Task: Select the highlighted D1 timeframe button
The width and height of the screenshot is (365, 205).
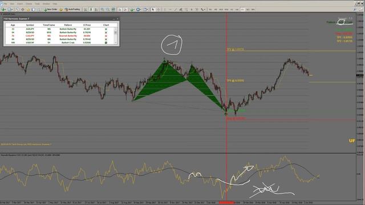Action: click(x=242, y=10)
